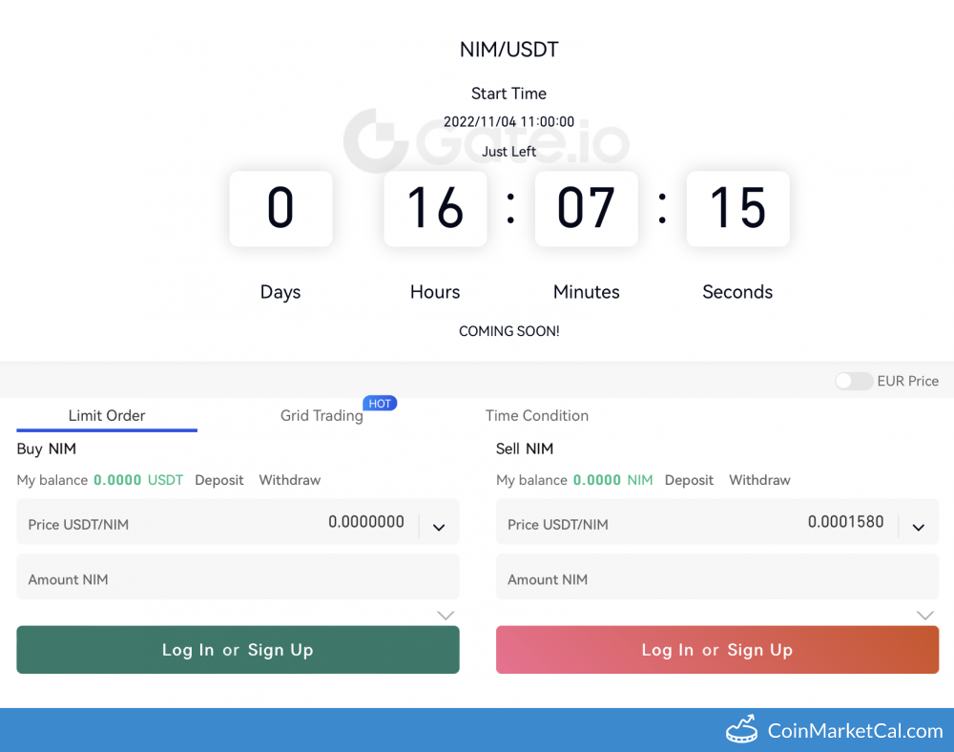The width and height of the screenshot is (954, 752).
Task: Click Deposit link under Sell NIM
Action: 689,480
